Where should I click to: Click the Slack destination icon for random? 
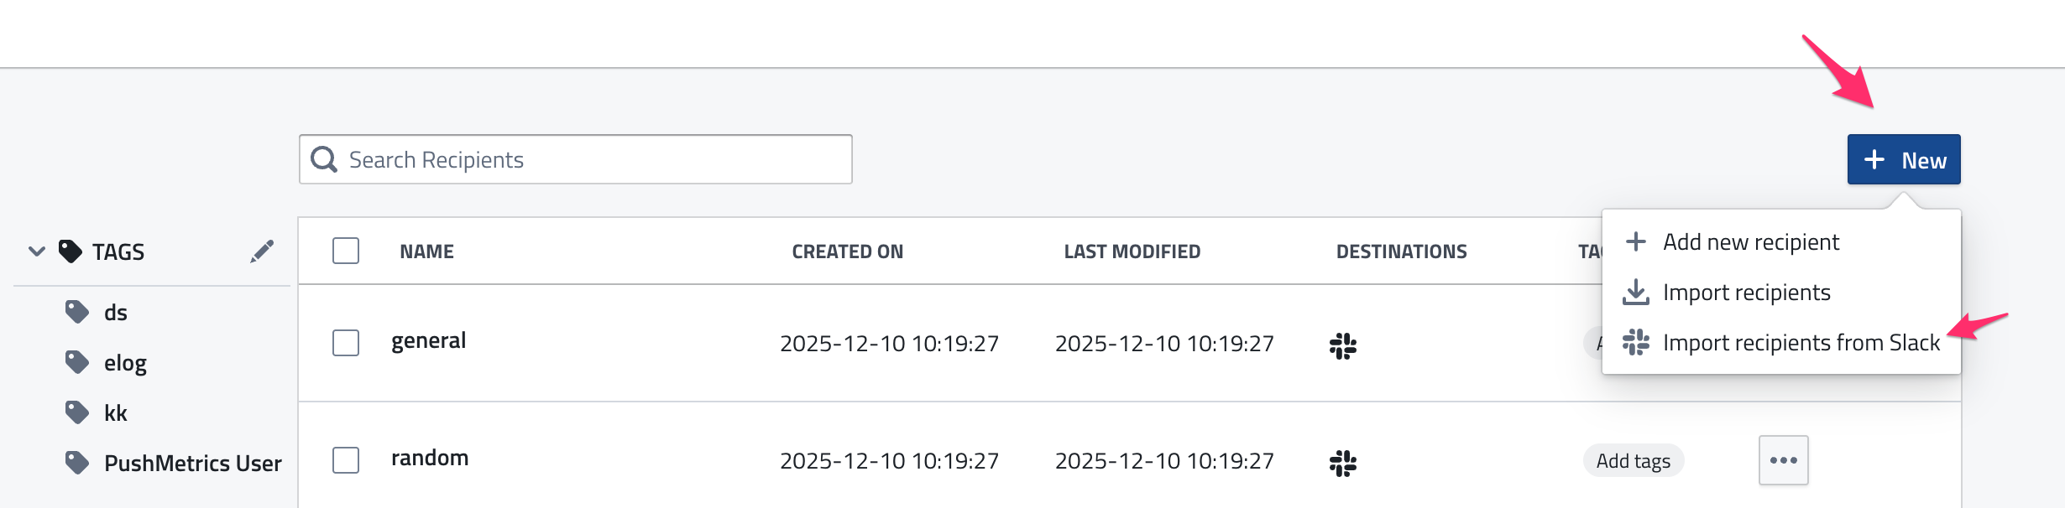[x=1343, y=463]
